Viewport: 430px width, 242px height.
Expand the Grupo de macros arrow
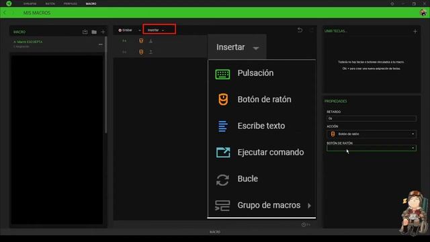[x=309, y=206]
